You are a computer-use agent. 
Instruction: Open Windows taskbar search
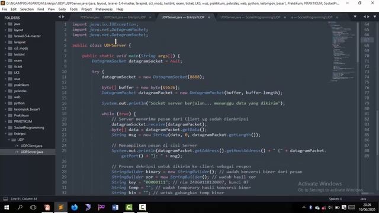(x=20, y=208)
